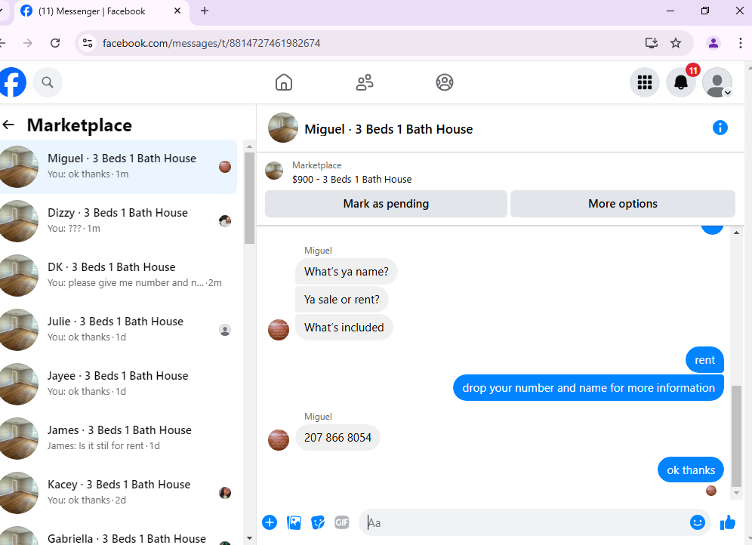Open Dizzy conversation in list
Image resolution: width=752 pixels, height=545 pixels.
tap(119, 221)
